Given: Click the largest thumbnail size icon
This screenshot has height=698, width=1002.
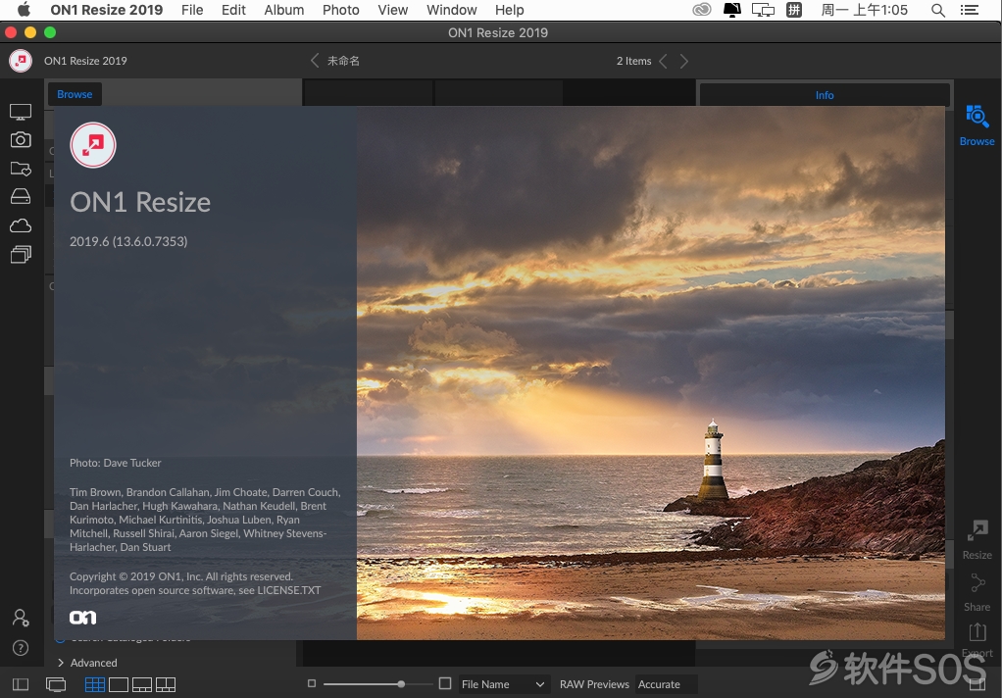Looking at the screenshot, I should pyautogui.click(x=445, y=683).
